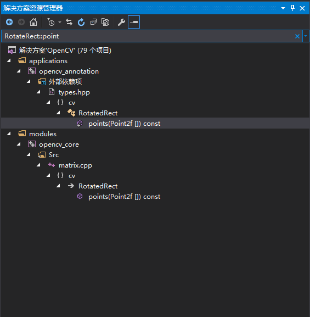The height and width of the screenshot is (317, 310).
Task: Collapse the 外部依赖项 node
Action: click(x=29, y=81)
